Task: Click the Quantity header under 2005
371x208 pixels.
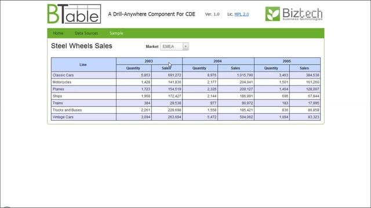Action: point(272,68)
